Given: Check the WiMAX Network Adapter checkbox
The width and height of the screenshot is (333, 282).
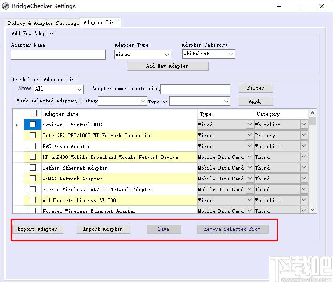Looking at the screenshot, I should 33,178.
